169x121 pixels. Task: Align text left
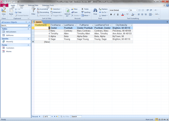coord(139,14)
